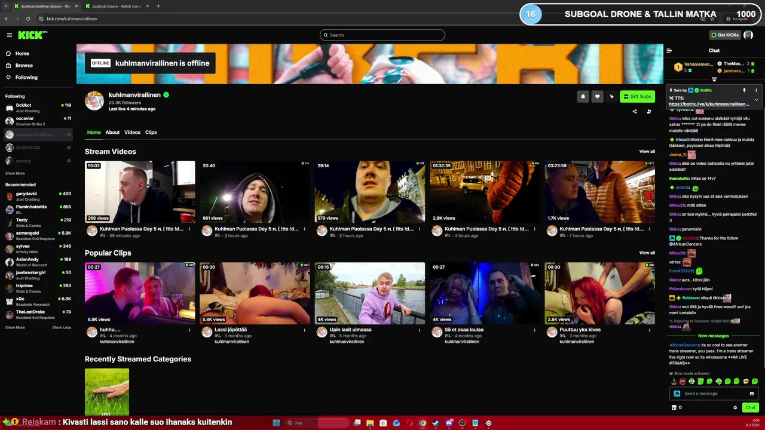
Task: Collapse the chat panel arrow icon
Action: (x=669, y=51)
